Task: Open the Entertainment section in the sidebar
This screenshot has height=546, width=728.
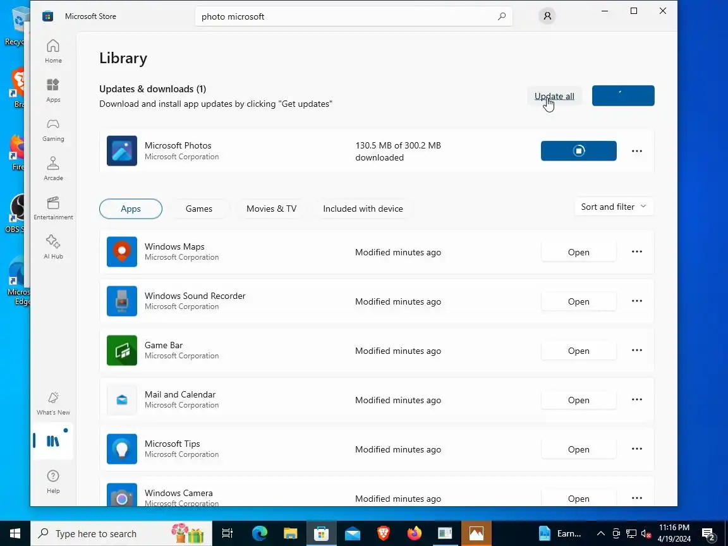Action: click(53, 208)
